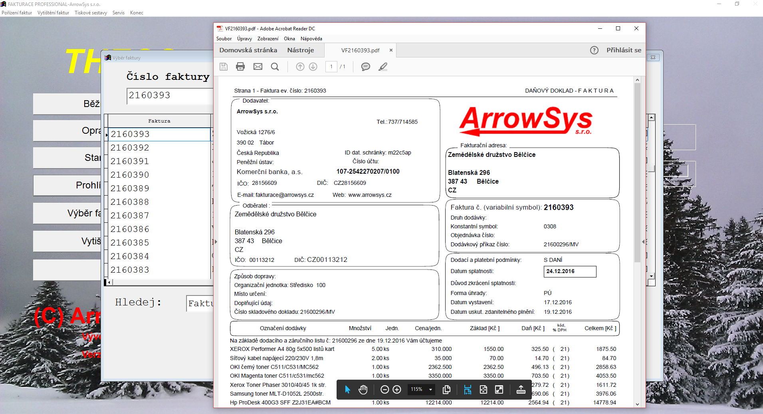Viewport: 763px width, 414px height.
Task: Open the Zobrazení menu in Acrobat
Action: coord(268,39)
